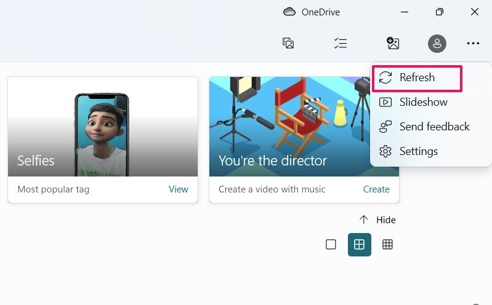492x305 pixels.
Task: Close the Photos window
Action: coord(474,12)
